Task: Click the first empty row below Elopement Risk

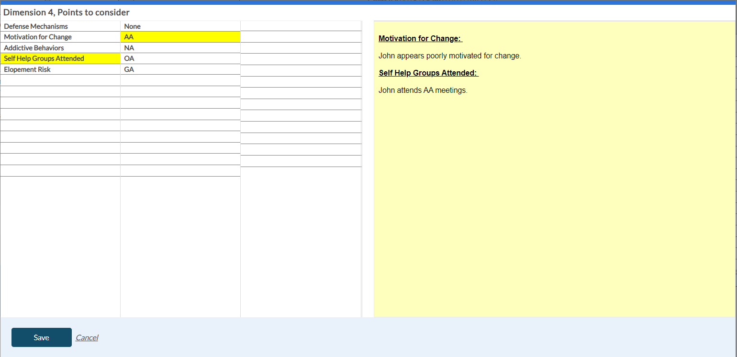Action: pyautogui.click(x=60, y=80)
